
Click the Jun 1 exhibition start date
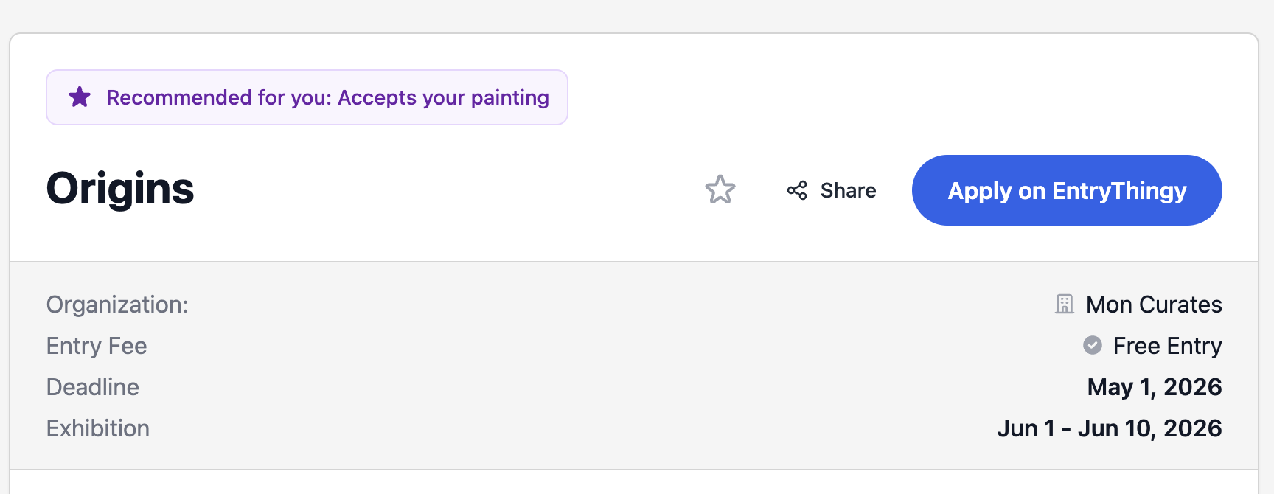pos(1026,428)
